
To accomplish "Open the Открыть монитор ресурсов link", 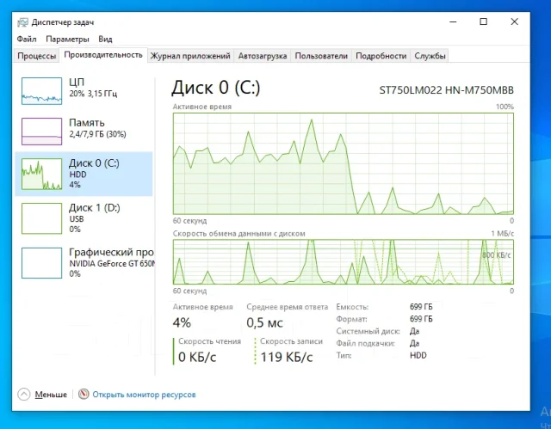I will pyautogui.click(x=144, y=395).
